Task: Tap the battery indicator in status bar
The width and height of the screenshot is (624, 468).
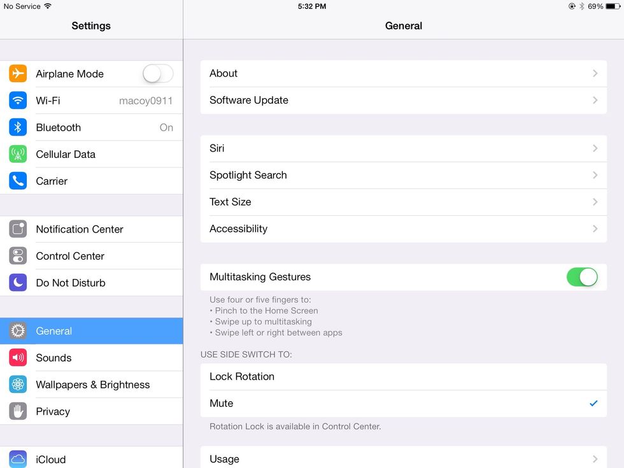Action: (613, 6)
